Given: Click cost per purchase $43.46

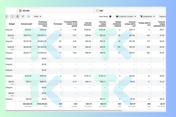Looking at the screenshot, I should click(x=88, y=41).
